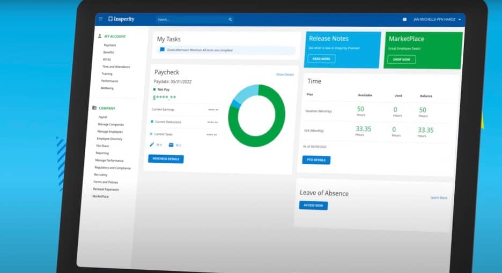Click the Learn More link
Screen dimensions: 502x273
click(x=438, y=198)
